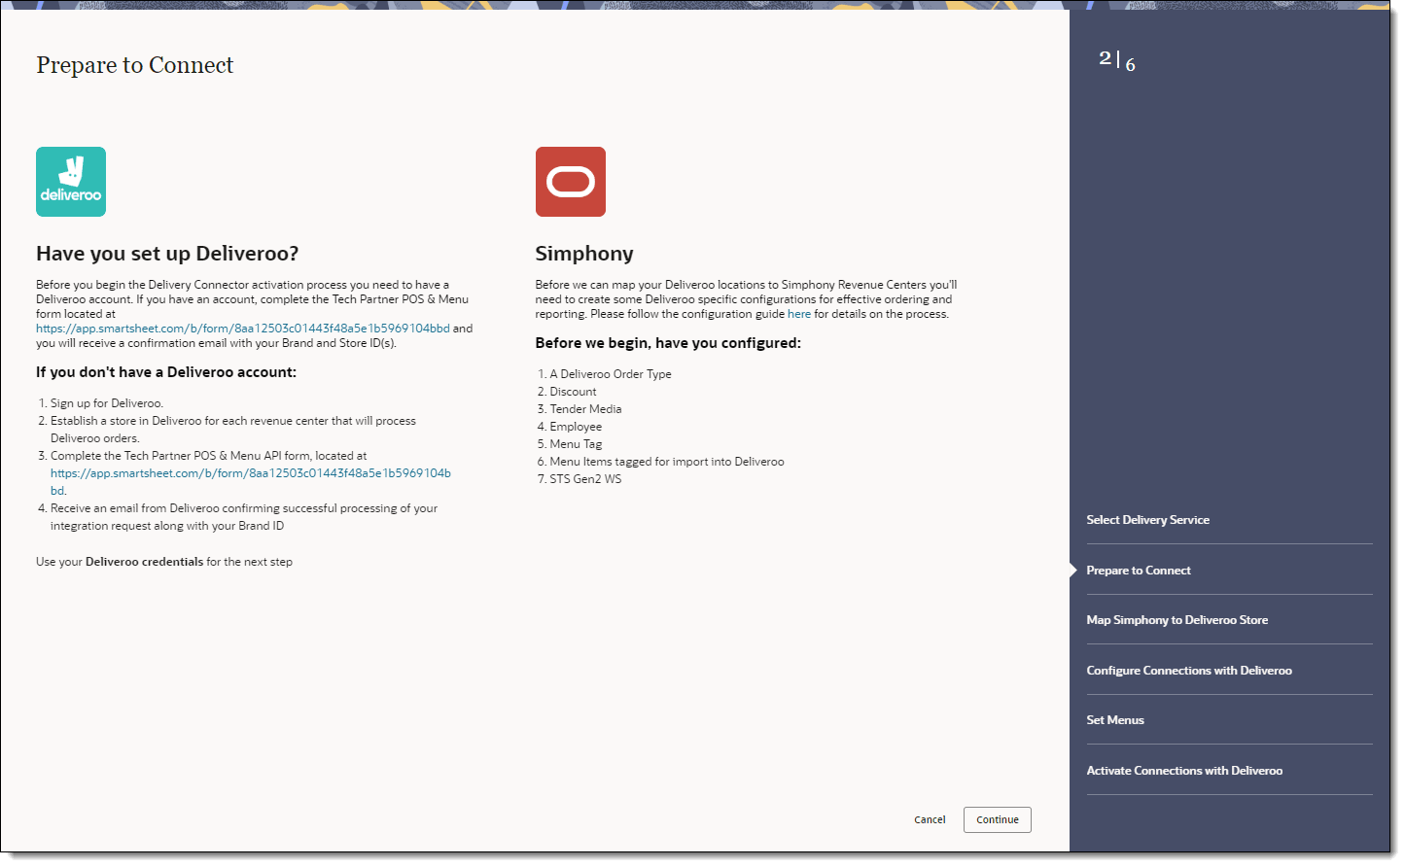Click the Deliveroo logo icon
The height and width of the screenshot is (867, 1405).
coord(71,182)
